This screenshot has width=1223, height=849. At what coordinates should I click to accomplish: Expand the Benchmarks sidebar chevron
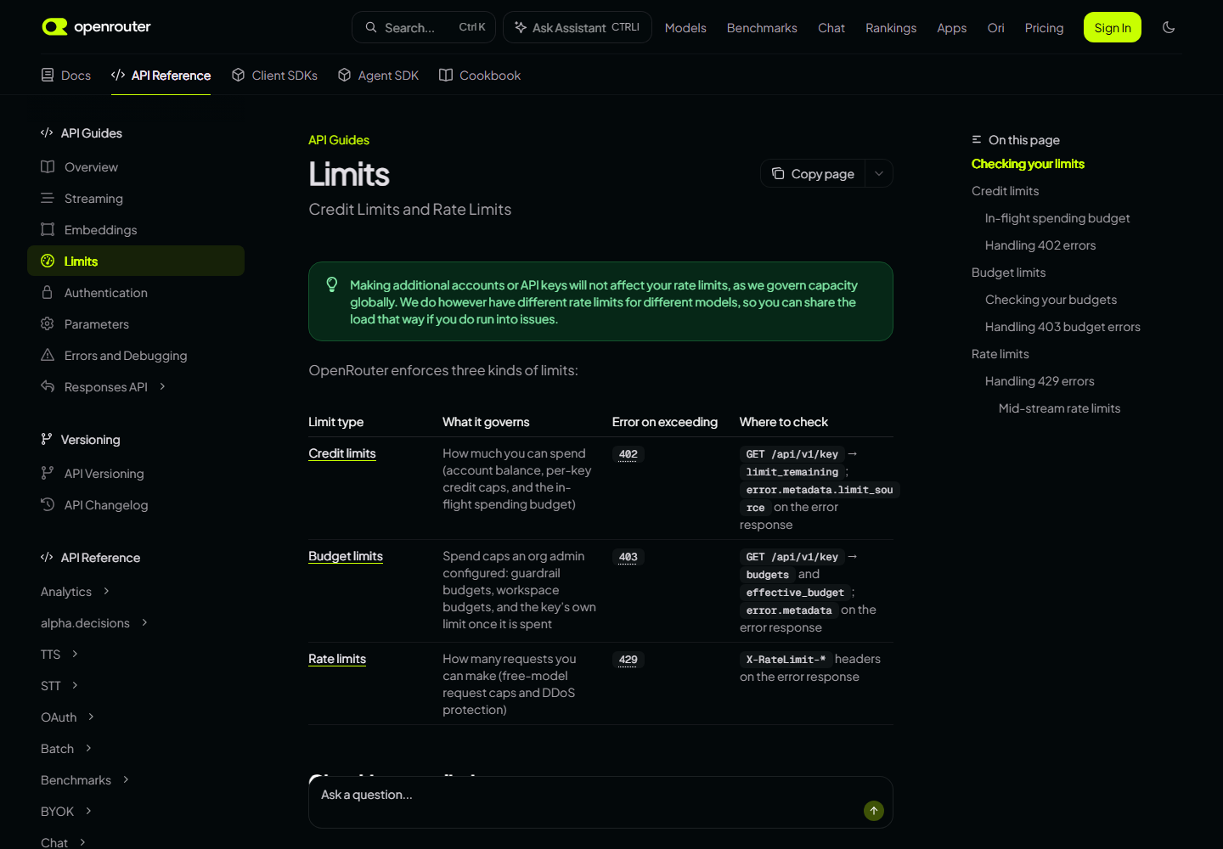(126, 779)
